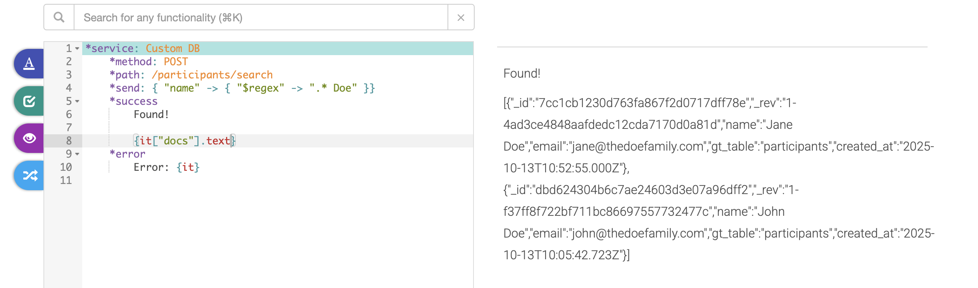The height and width of the screenshot is (288, 978).
Task: Click the search magnifier icon
Action: point(59,17)
